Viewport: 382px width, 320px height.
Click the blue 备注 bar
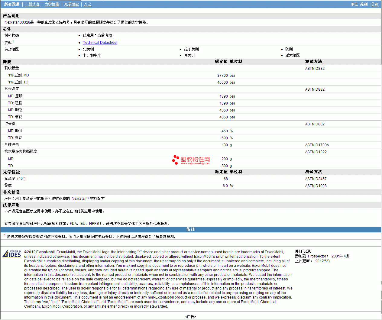(x=191, y=229)
